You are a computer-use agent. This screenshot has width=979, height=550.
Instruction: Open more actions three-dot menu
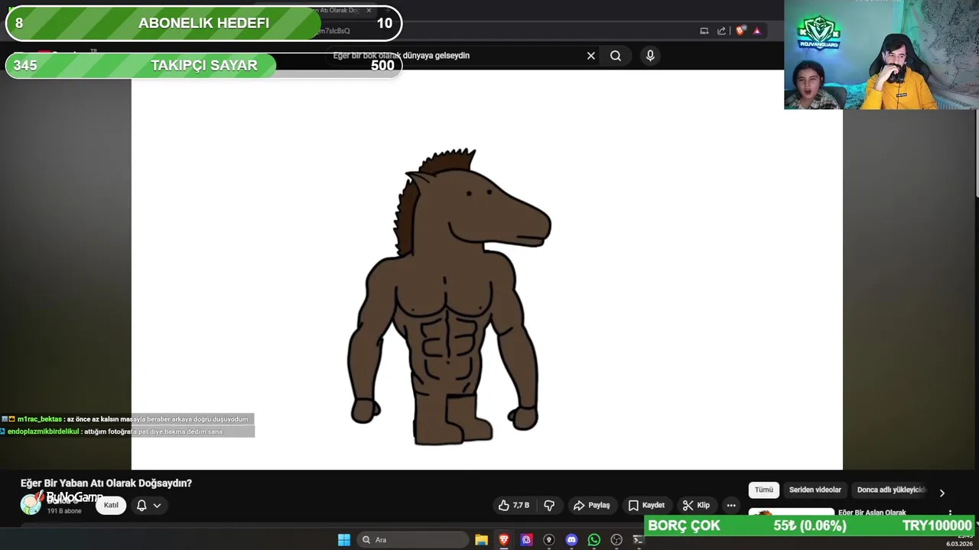[x=731, y=505]
